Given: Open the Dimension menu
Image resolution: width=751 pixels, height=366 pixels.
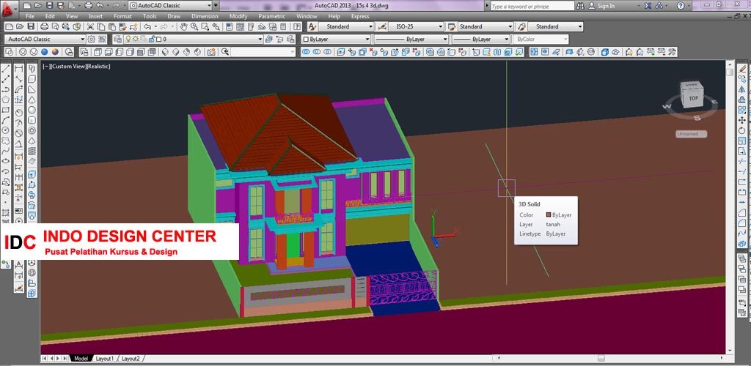Looking at the screenshot, I should point(205,16).
